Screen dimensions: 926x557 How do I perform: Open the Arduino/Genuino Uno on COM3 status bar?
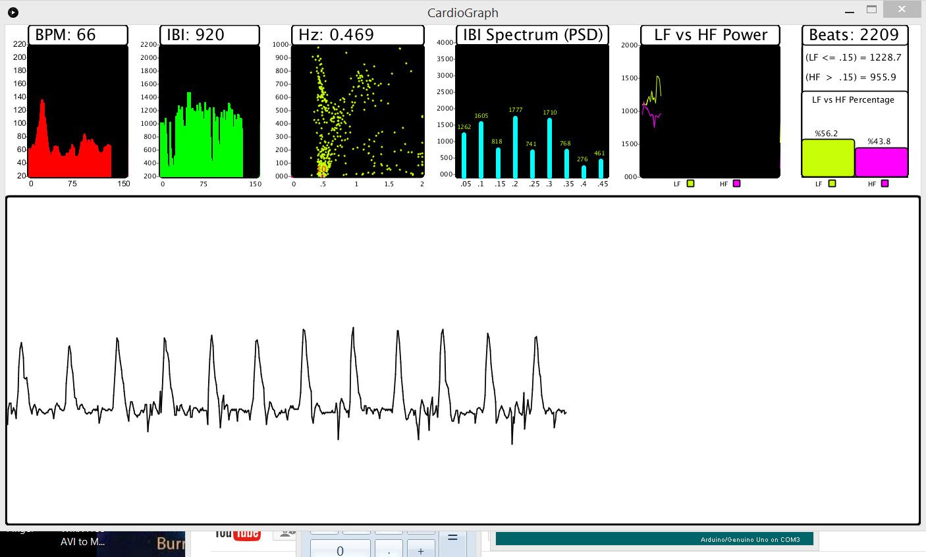point(751,539)
